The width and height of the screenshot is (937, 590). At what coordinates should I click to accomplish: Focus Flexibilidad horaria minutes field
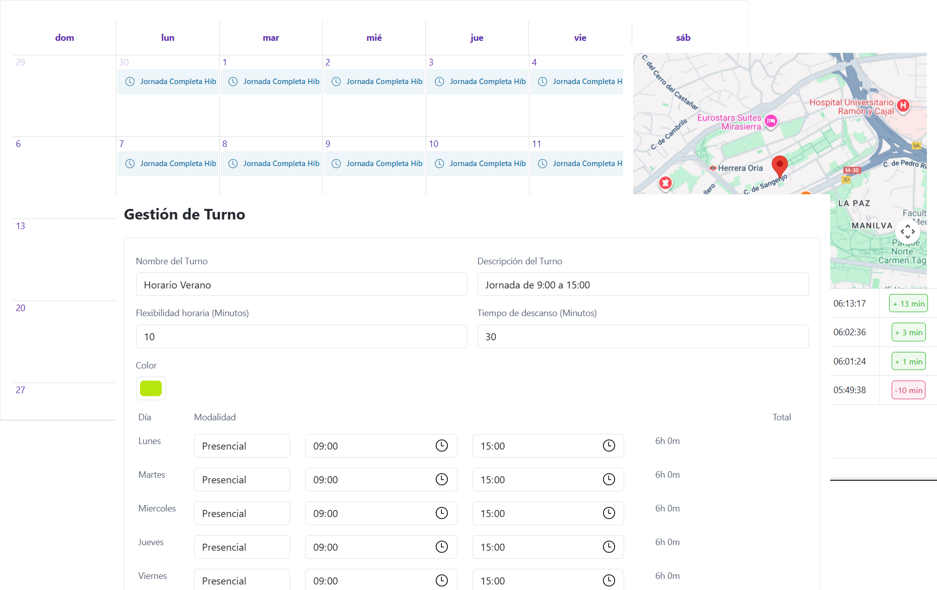tap(301, 336)
